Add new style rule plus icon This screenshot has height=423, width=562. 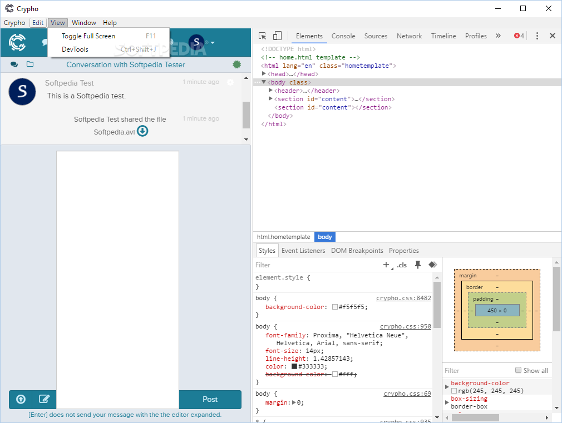[386, 265]
